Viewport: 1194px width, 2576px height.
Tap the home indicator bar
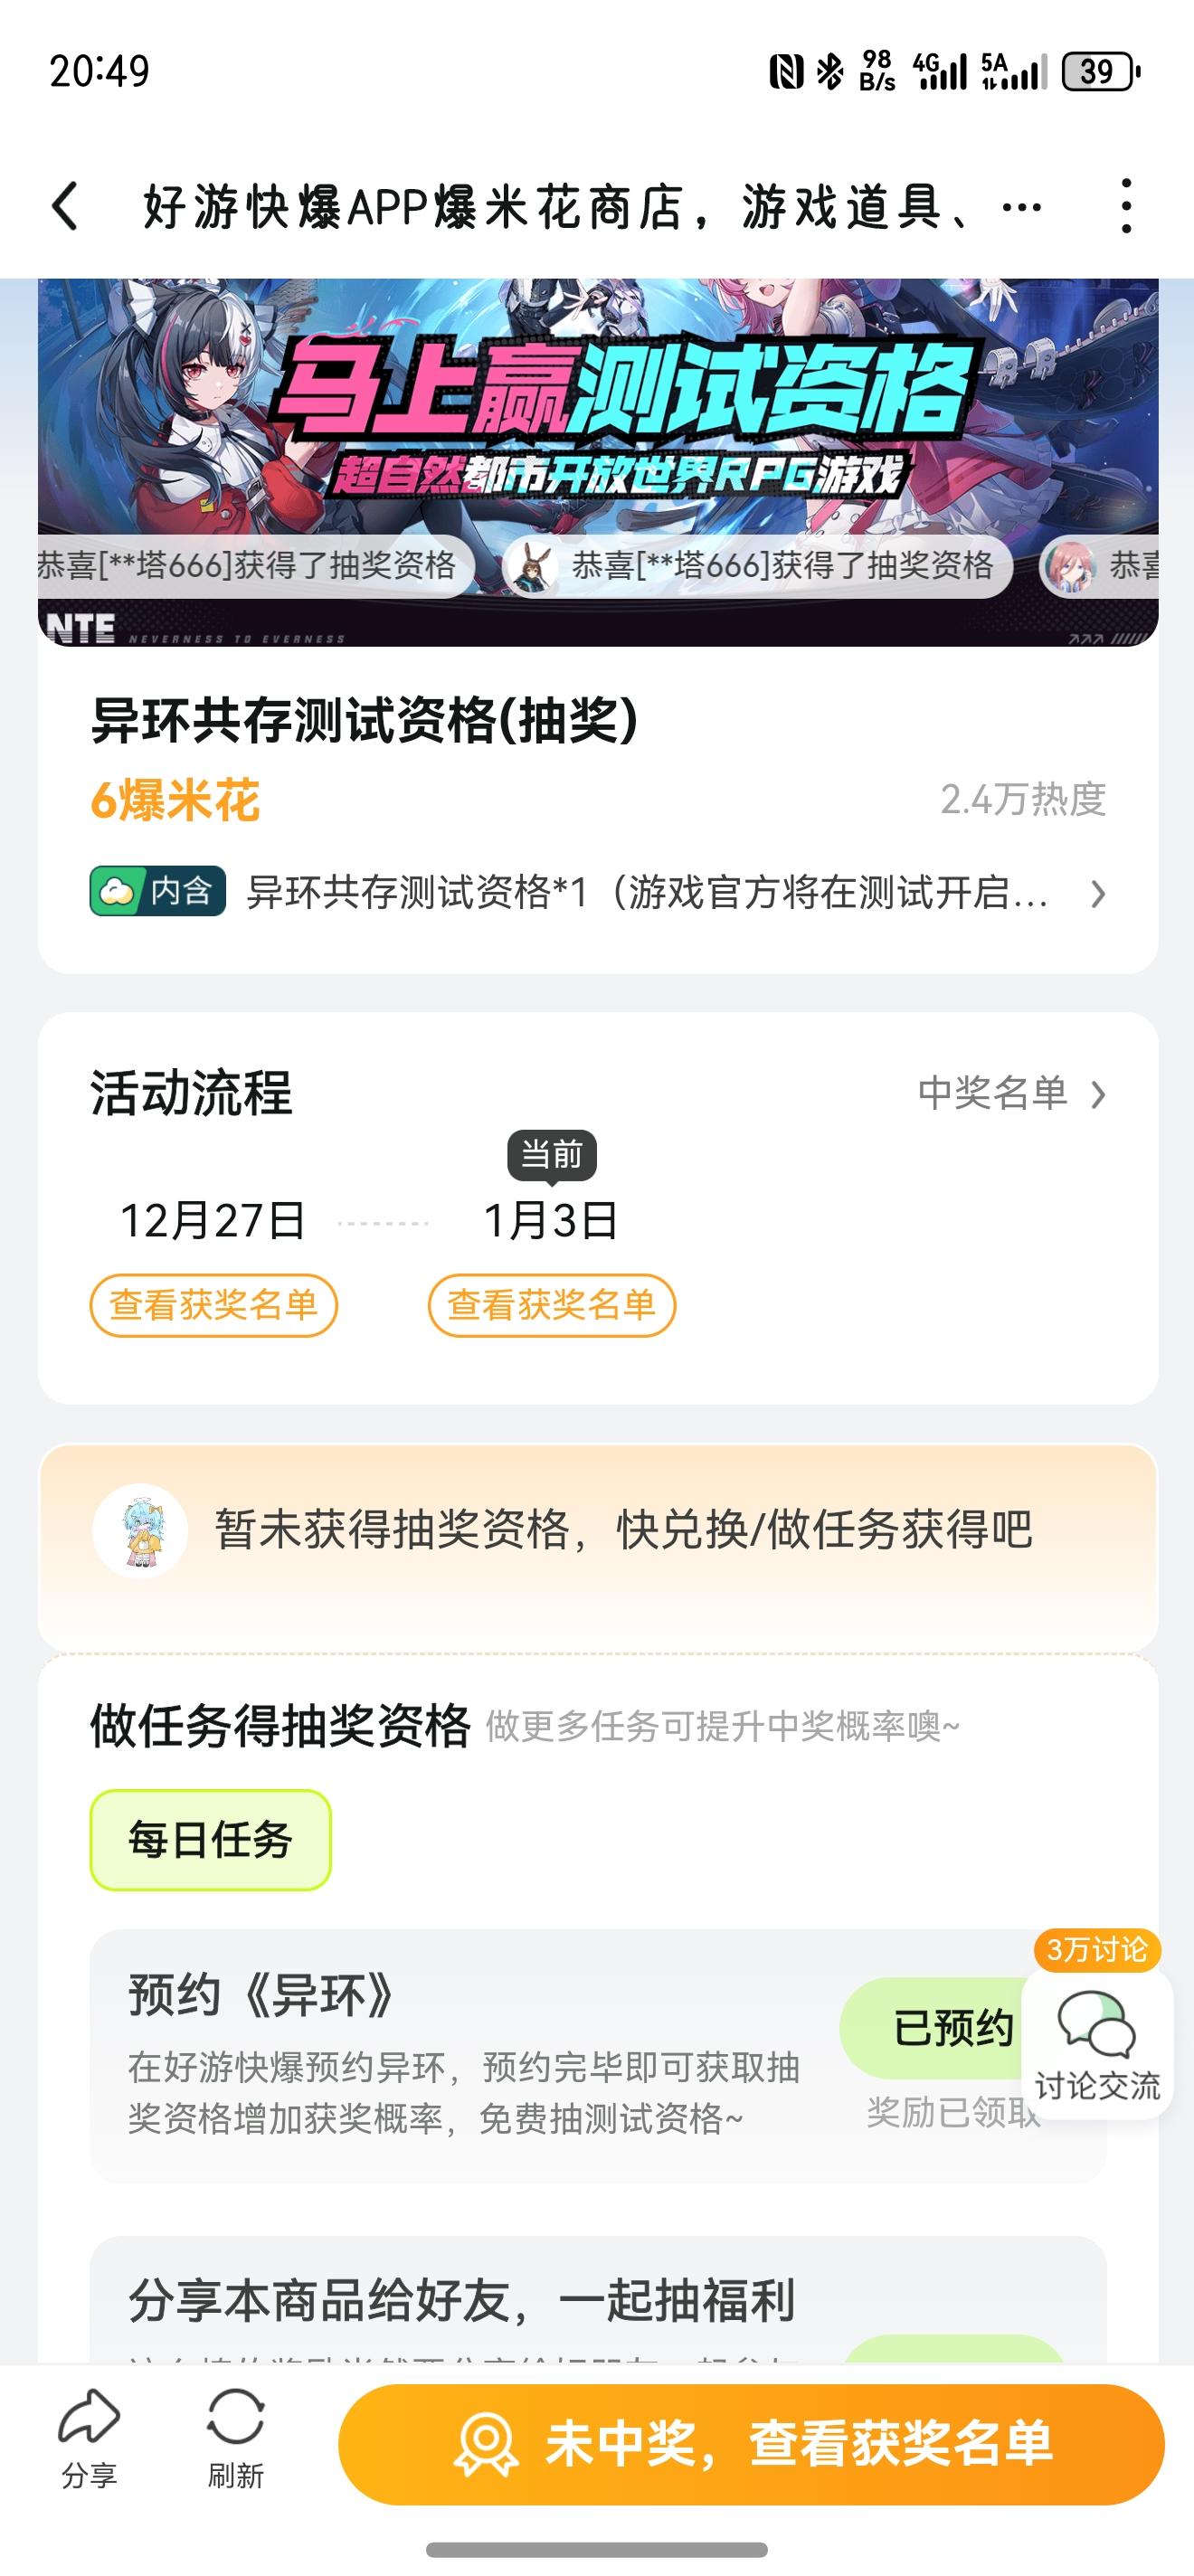(x=597, y=2549)
